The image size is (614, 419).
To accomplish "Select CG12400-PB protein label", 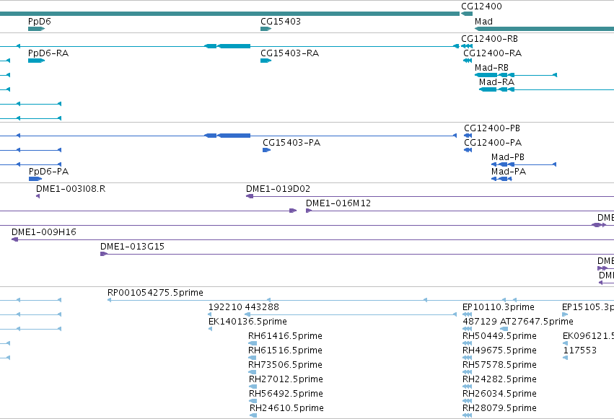I will click(492, 128).
